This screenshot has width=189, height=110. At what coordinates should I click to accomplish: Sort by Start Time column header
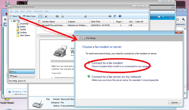tap(102, 22)
